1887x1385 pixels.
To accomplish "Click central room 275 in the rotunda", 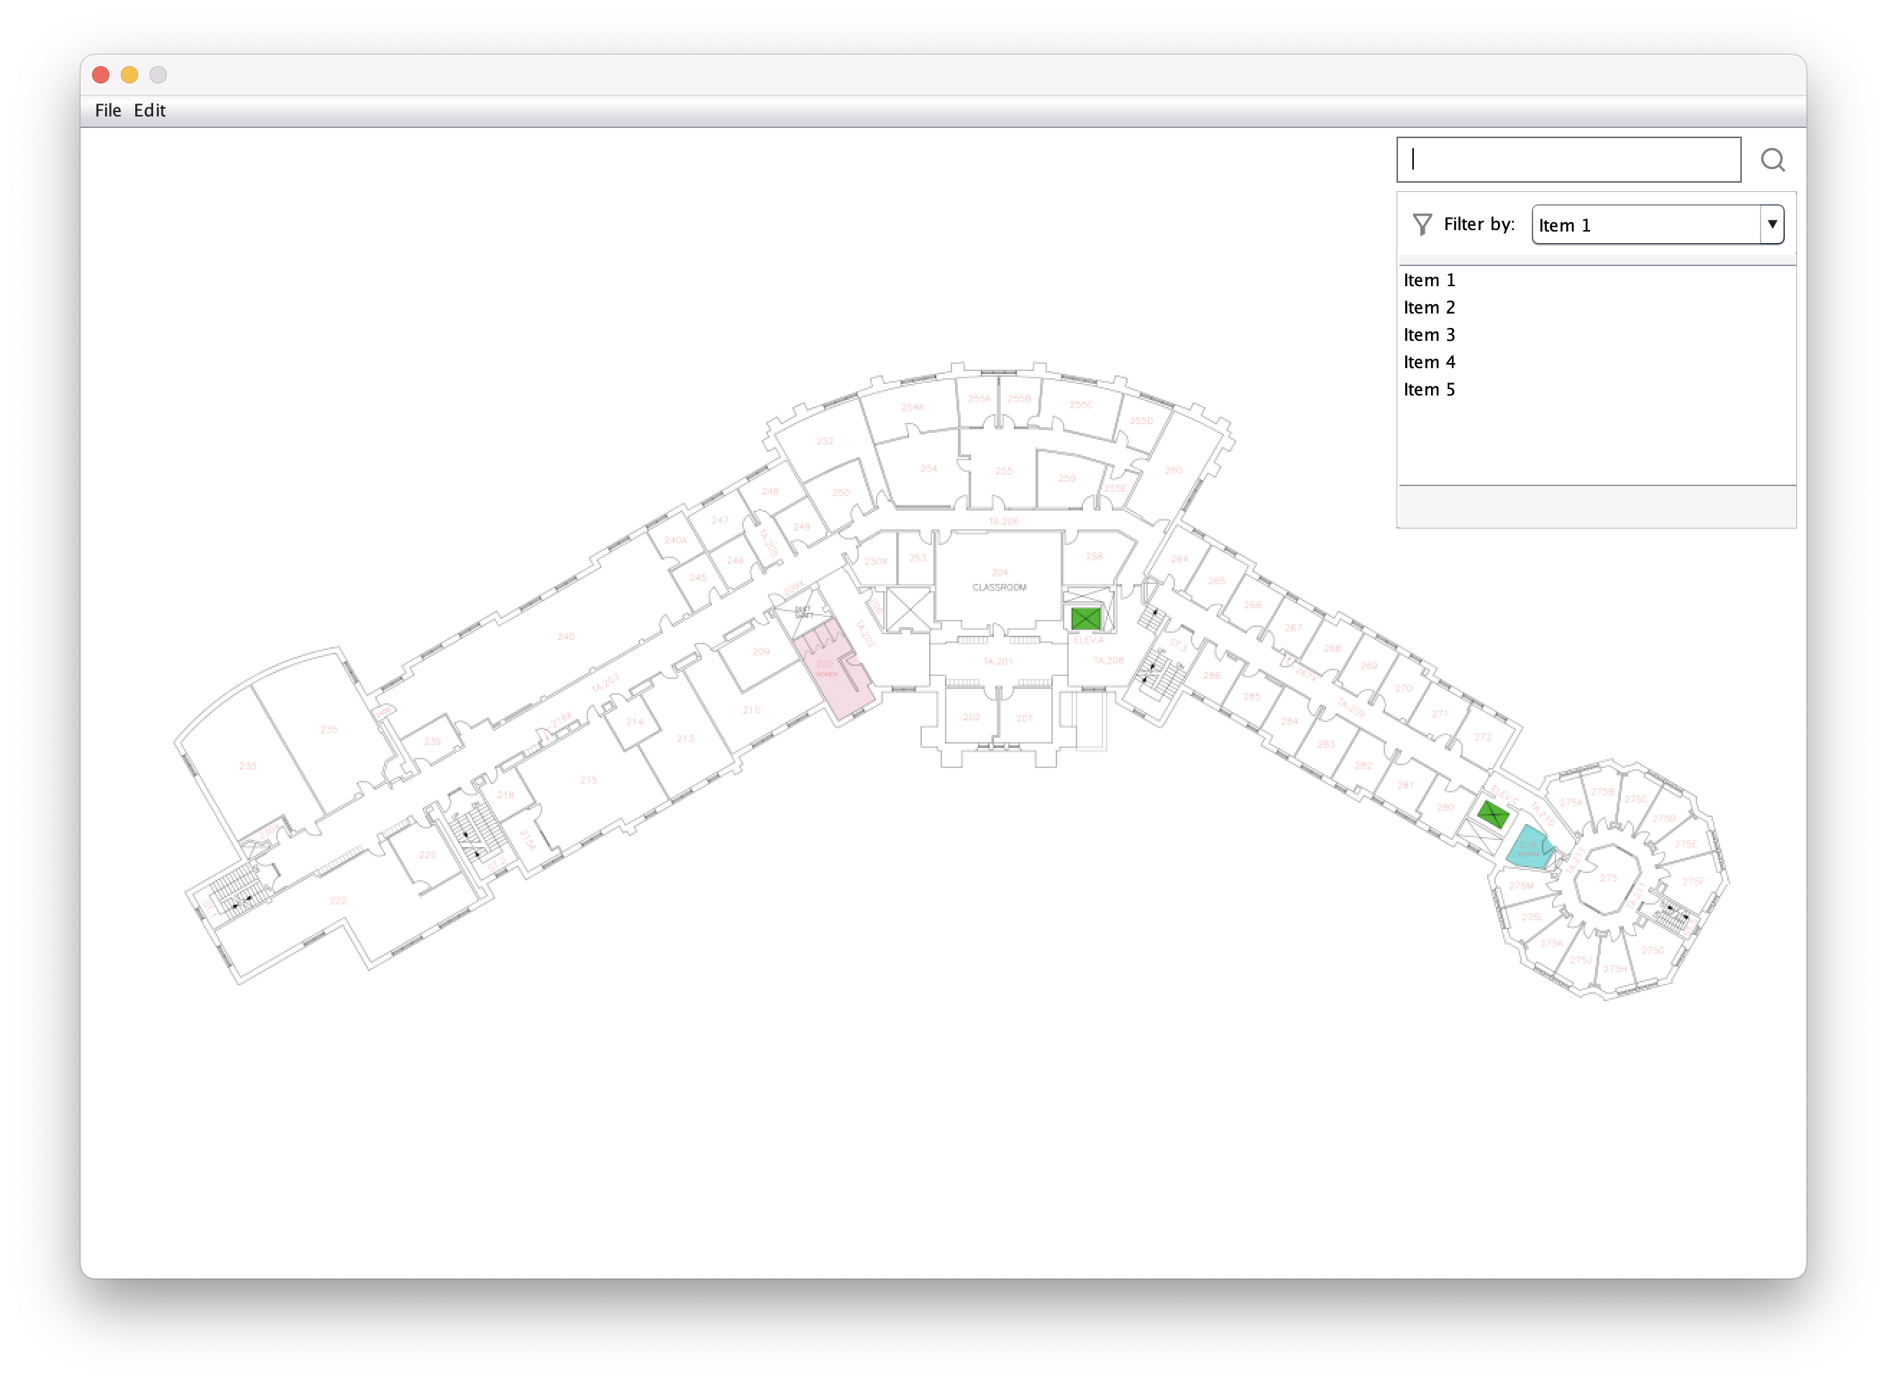I will coord(1608,879).
